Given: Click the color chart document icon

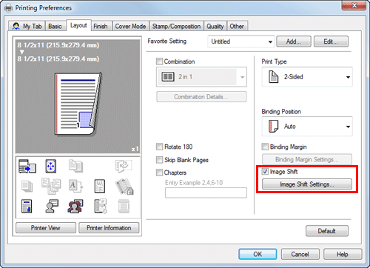Looking at the screenshot, I should click(x=27, y=206).
